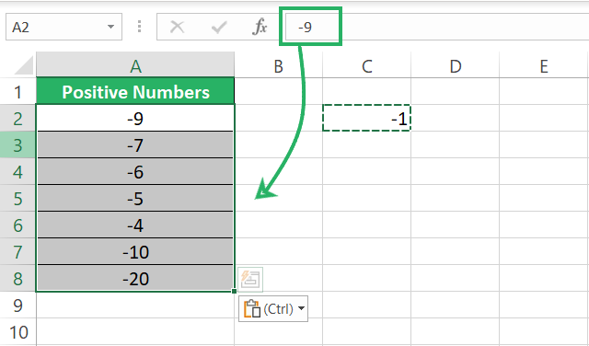Click cell containing -7
589x346 pixels.
point(135,144)
